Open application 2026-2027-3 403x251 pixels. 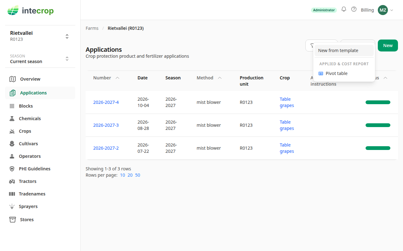[x=106, y=125]
